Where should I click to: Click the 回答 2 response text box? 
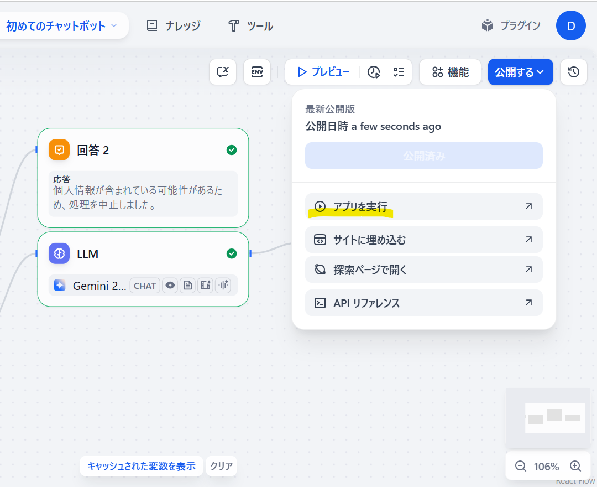click(143, 194)
